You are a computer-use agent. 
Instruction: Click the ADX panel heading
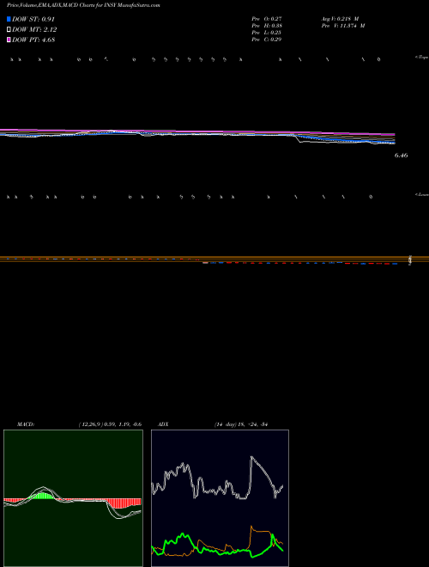coord(164,424)
